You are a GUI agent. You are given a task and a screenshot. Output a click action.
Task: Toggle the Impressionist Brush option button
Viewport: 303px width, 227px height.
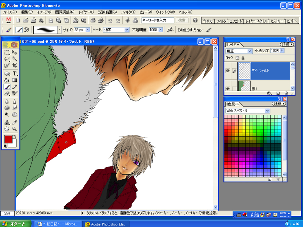coord(27,30)
